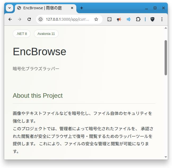Reload the current page
Viewport: 172px width, 168px height.
click(x=29, y=19)
